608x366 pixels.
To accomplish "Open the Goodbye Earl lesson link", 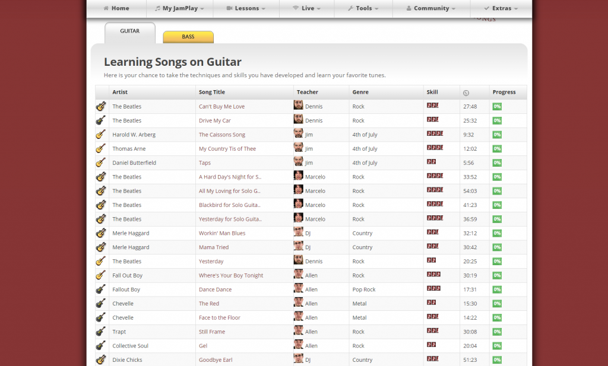I will (216, 360).
